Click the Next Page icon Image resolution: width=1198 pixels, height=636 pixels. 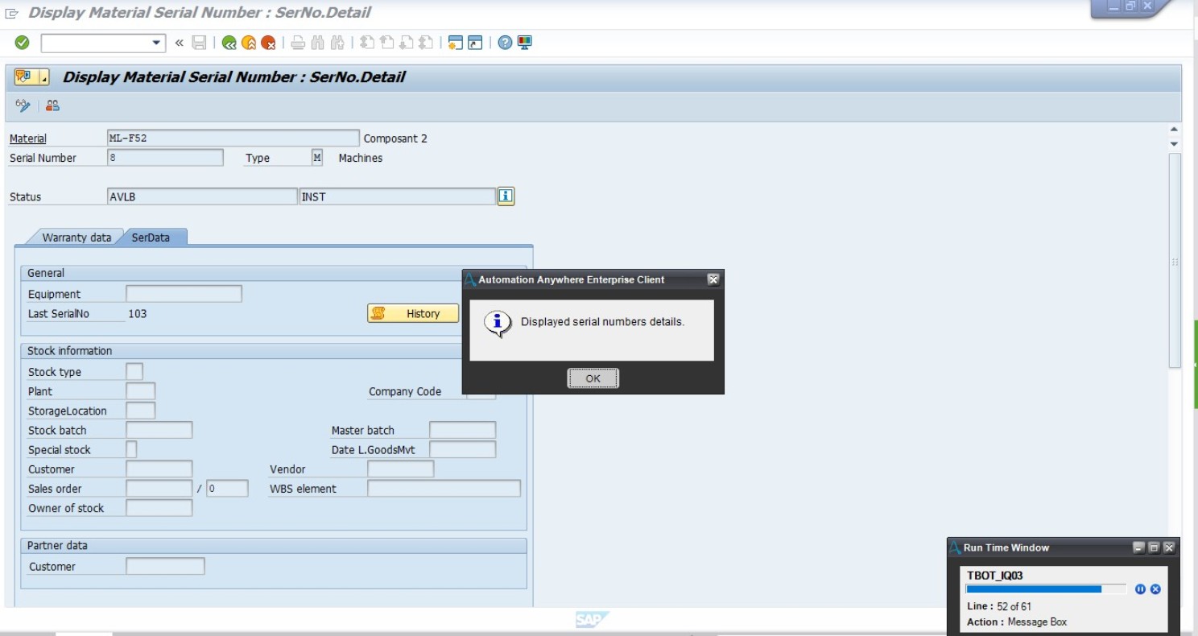407,43
